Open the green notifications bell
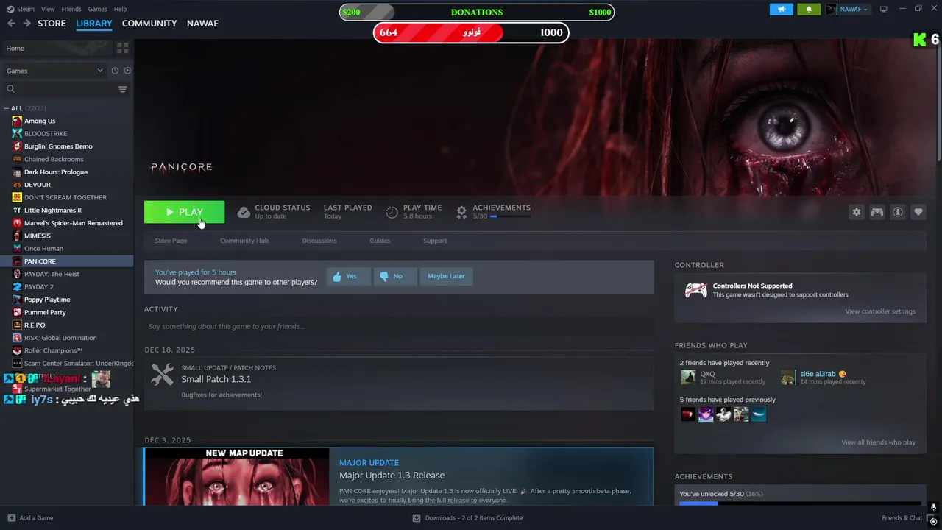 pos(809,9)
